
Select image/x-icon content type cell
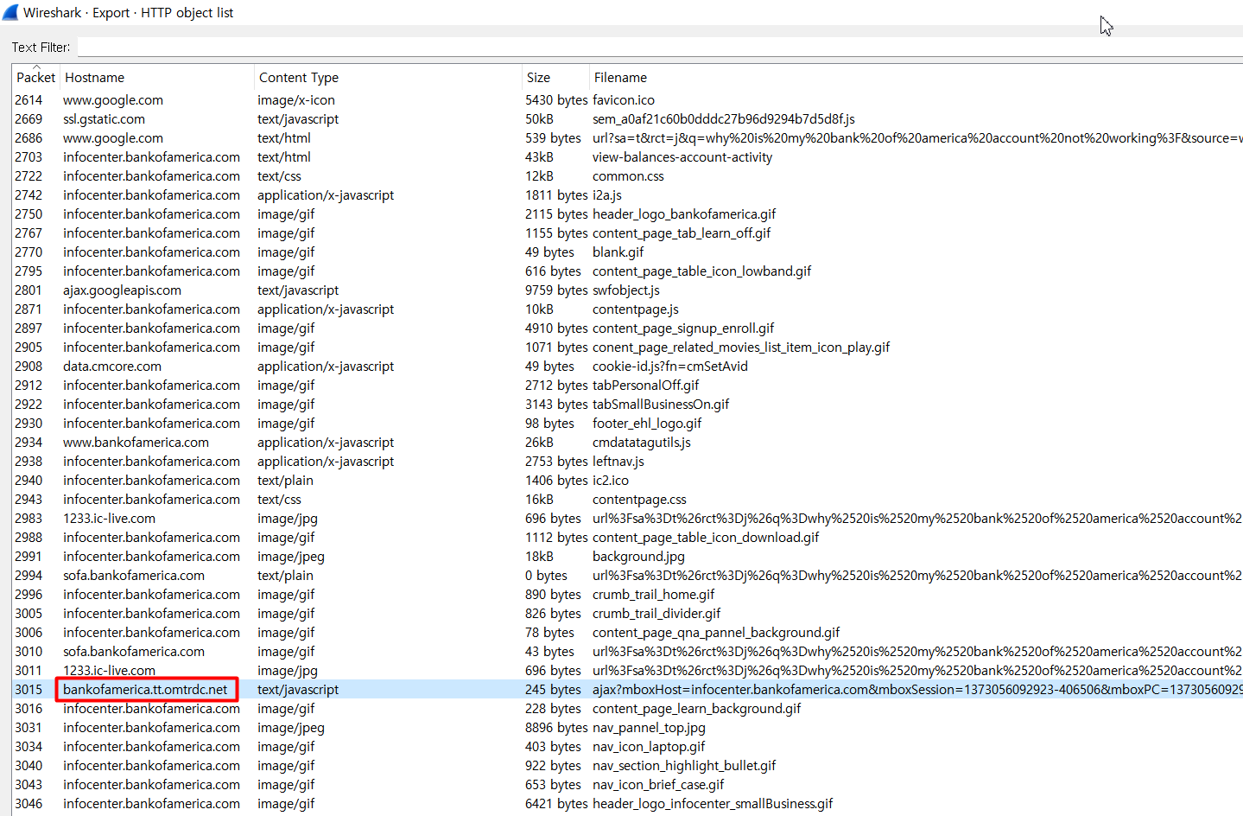(296, 100)
